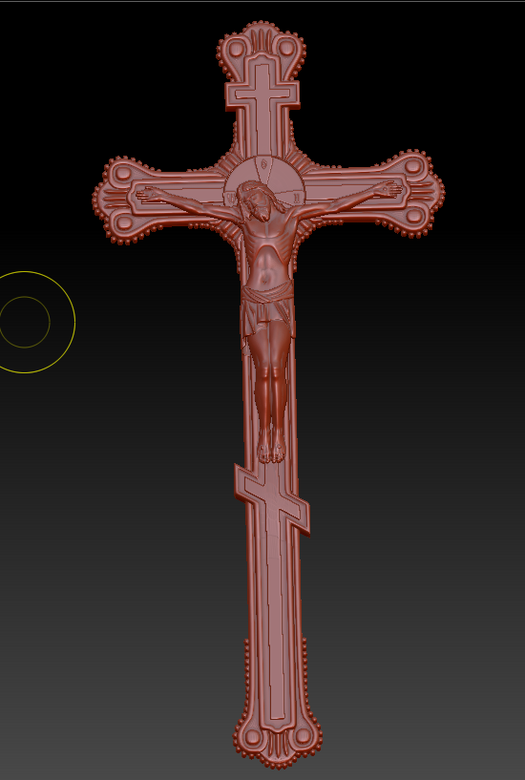Image resolution: width=525 pixels, height=780 pixels.
Task: Click the figure's right outstretched hand
Action: [x=388, y=188]
